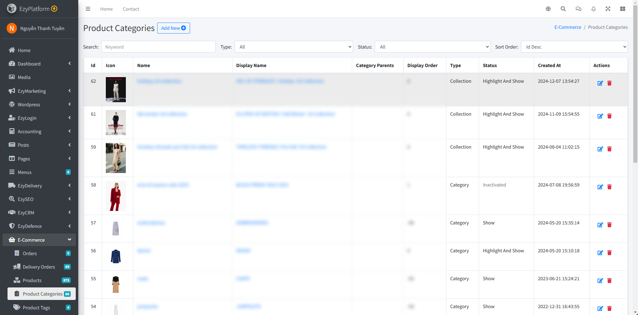Open the chat messages icon
Image resolution: width=638 pixels, height=315 pixels.
(x=578, y=9)
